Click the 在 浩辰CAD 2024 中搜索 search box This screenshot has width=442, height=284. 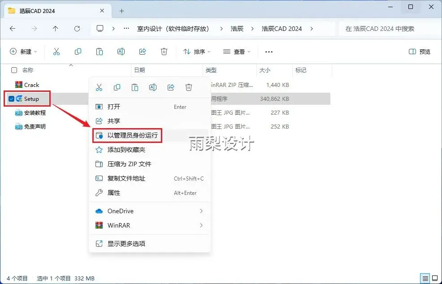pos(389,29)
